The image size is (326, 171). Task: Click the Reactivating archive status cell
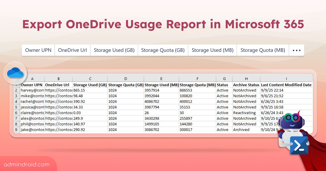pos(246,113)
